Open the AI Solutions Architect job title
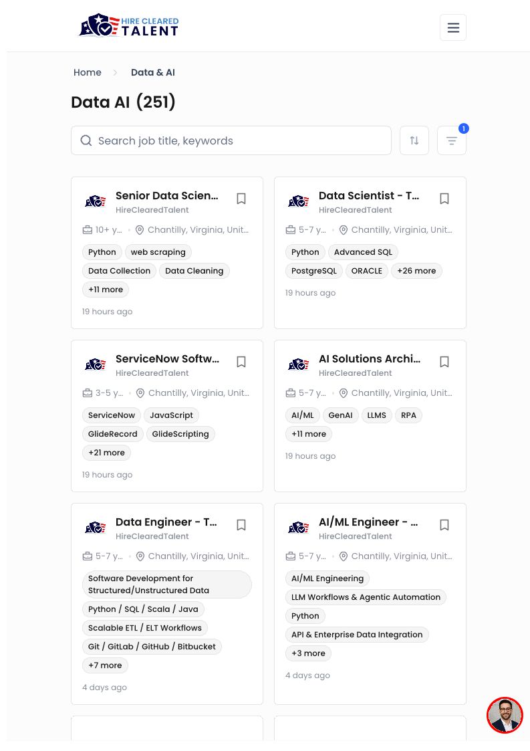 (x=369, y=358)
